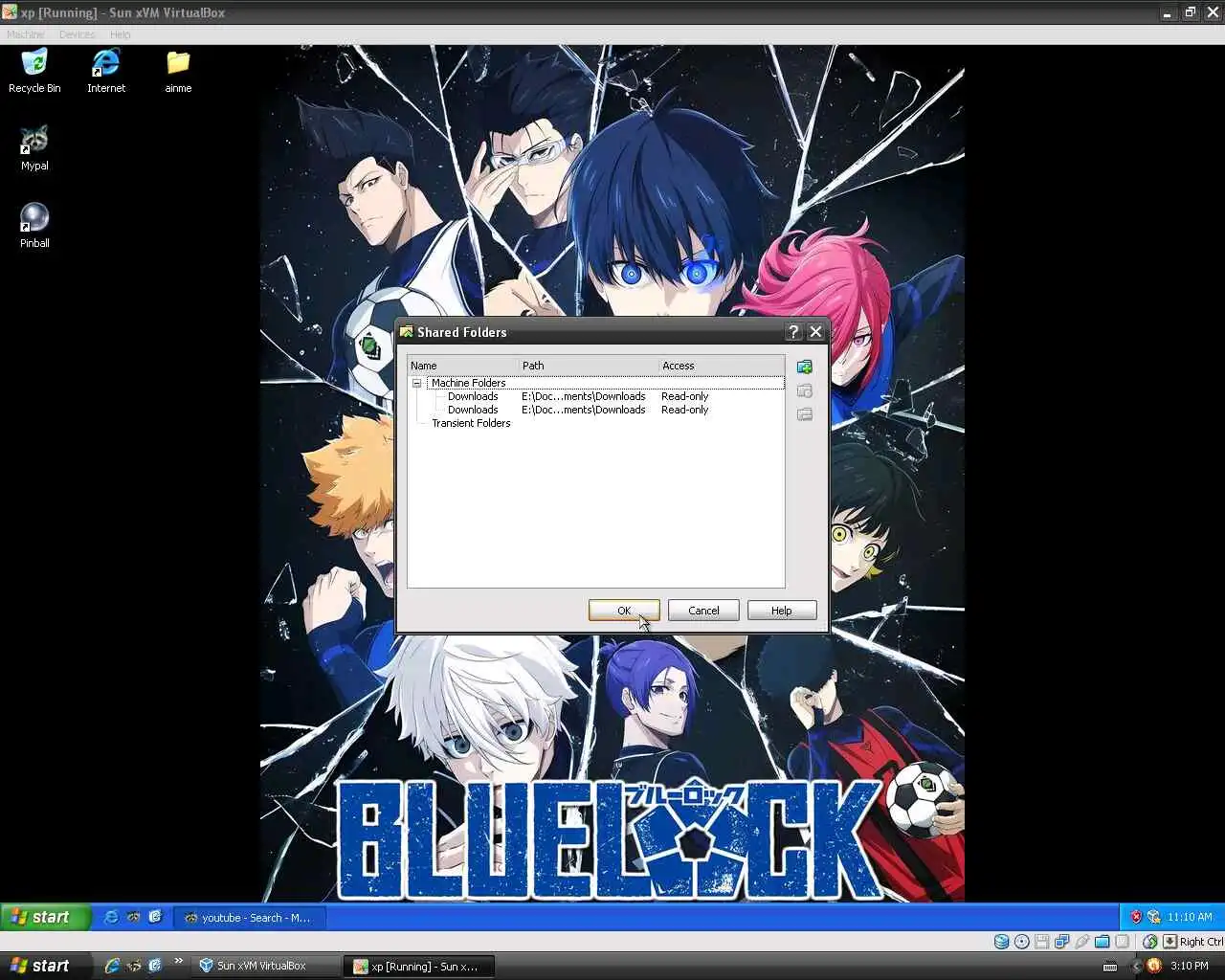Click the floppy disk status bar icon
This screenshot has width=1225, height=980.
(x=1041, y=942)
